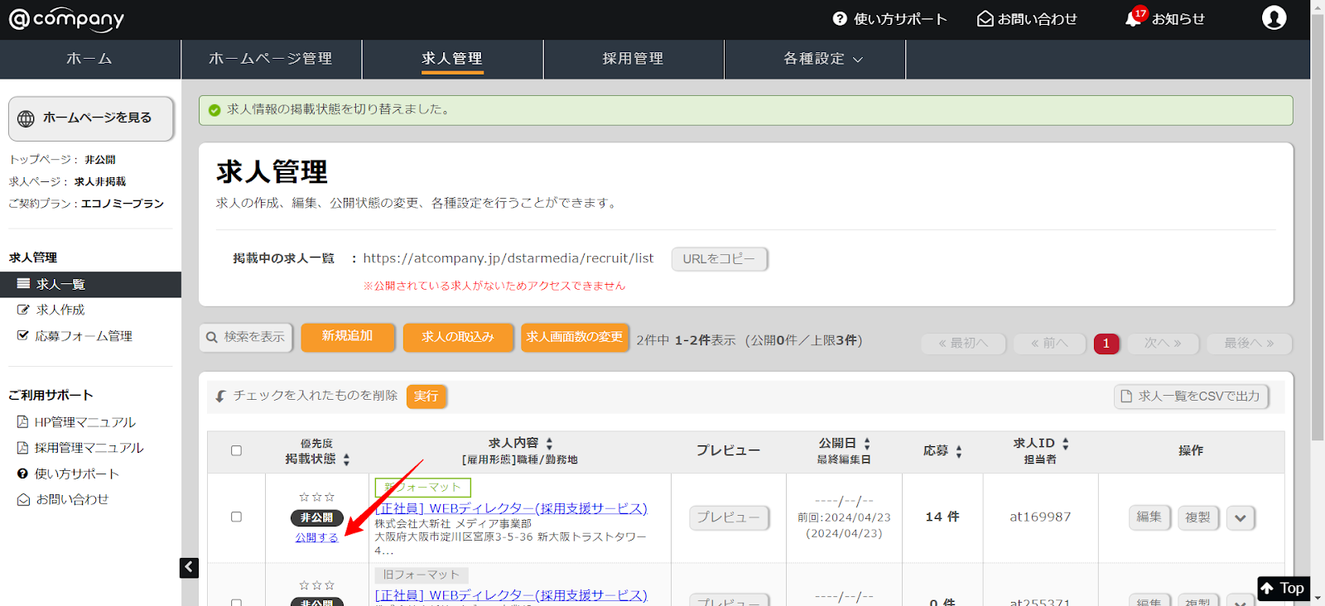Click the @company logo
1325x606 pixels.
click(x=66, y=19)
